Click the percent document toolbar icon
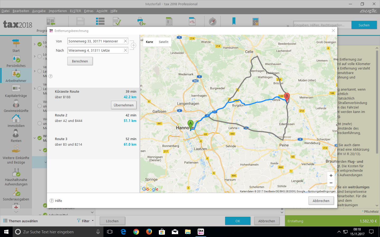Image resolution: width=380 pixels, height=237 pixels. click(x=192, y=22)
